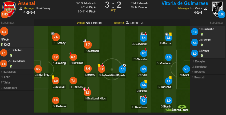
Task: Click the stadium icon beside Venue
Action: (88, 23)
